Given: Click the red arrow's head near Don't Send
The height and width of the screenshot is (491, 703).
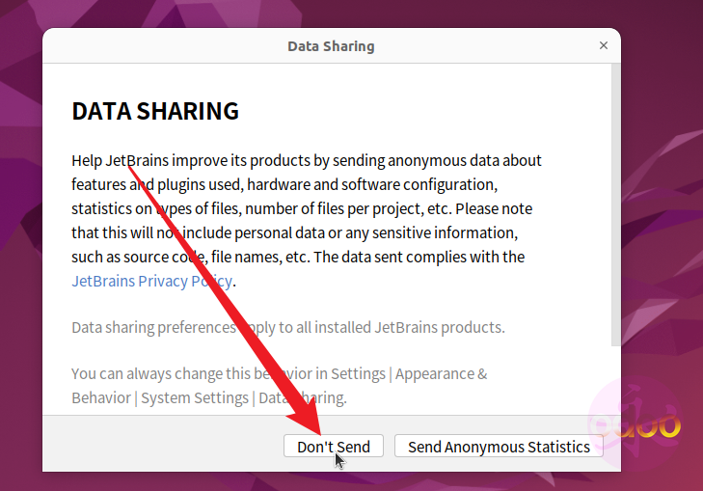Looking at the screenshot, I should point(310,417).
